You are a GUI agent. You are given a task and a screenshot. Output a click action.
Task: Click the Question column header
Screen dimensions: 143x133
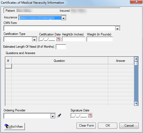(x=60, y=61)
